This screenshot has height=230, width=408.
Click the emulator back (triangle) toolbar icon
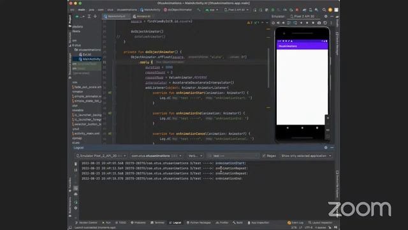point(301,23)
